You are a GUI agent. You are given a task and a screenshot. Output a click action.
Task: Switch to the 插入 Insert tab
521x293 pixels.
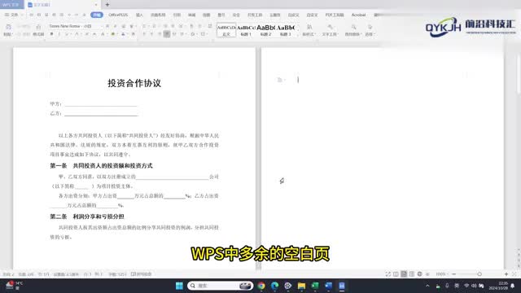point(139,15)
